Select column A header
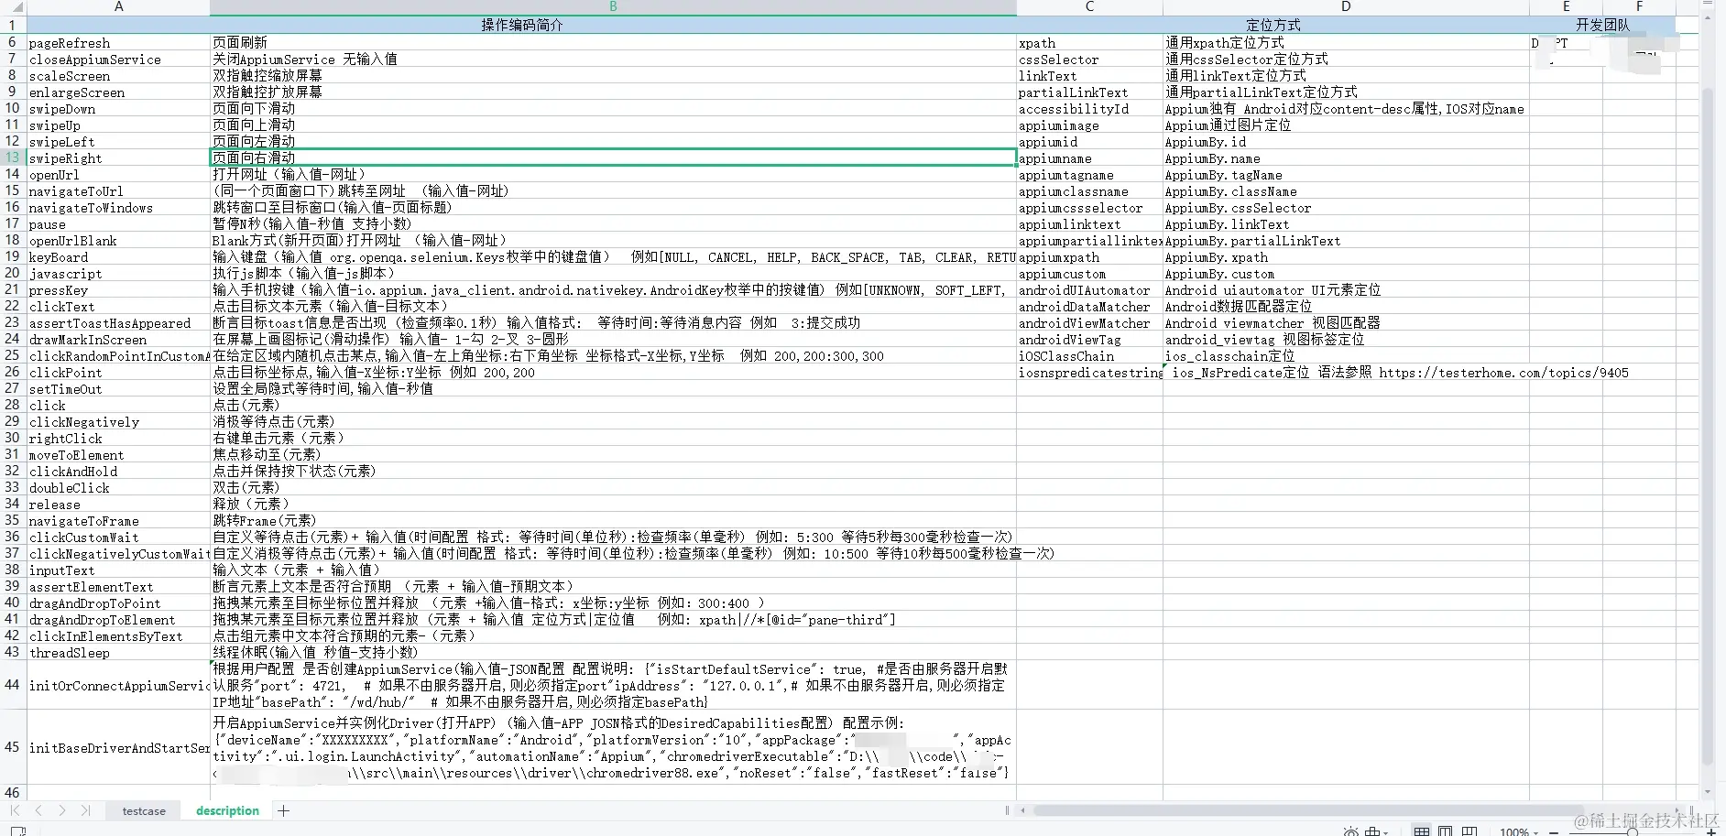 point(118,7)
